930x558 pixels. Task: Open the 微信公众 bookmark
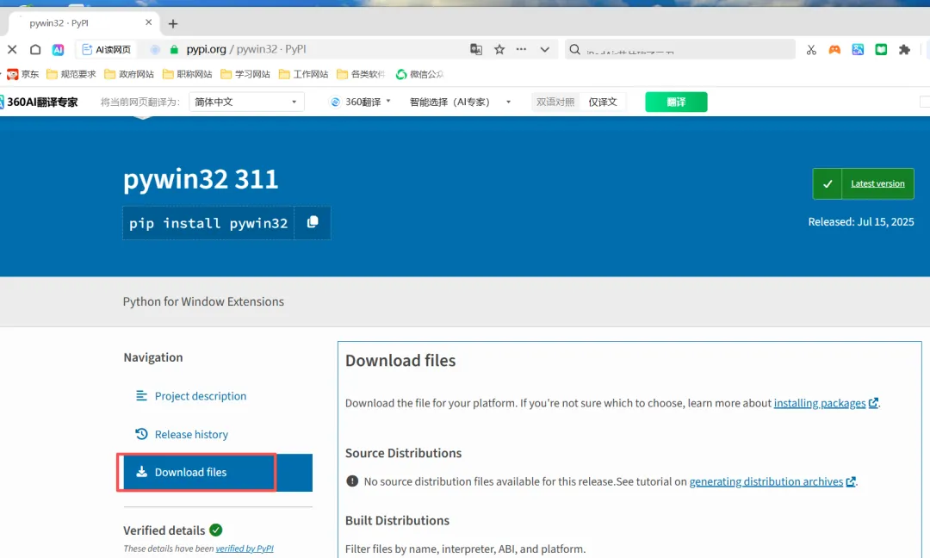419,74
